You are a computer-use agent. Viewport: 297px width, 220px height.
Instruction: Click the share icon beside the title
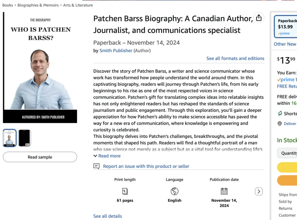[259, 18]
